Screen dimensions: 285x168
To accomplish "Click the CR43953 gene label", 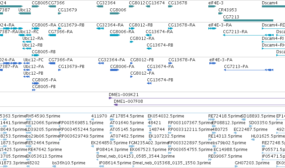I will [227, 10].
